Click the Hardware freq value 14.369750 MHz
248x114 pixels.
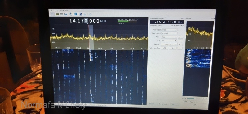[177, 26]
